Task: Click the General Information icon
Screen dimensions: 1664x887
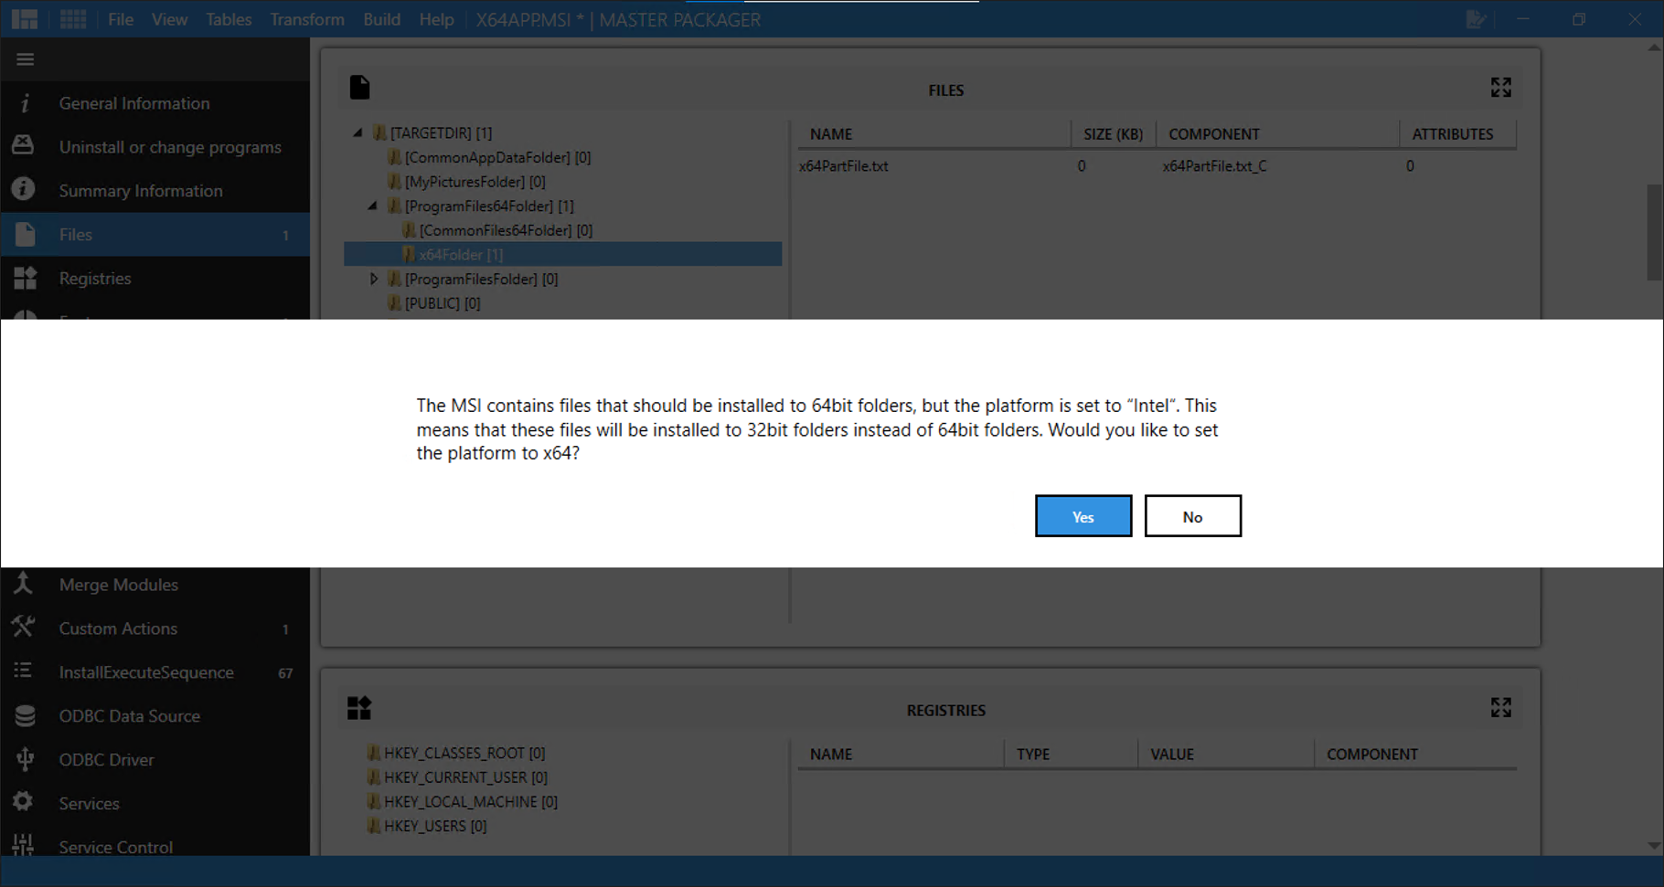Action: (25, 103)
